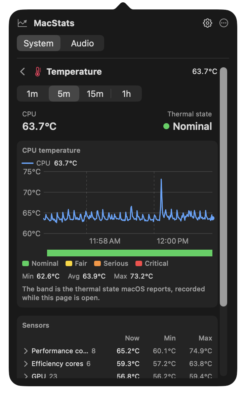Image resolution: width=246 pixels, height=395 pixels.
Task: Click the green thermal state band
Action: point(129,253)
